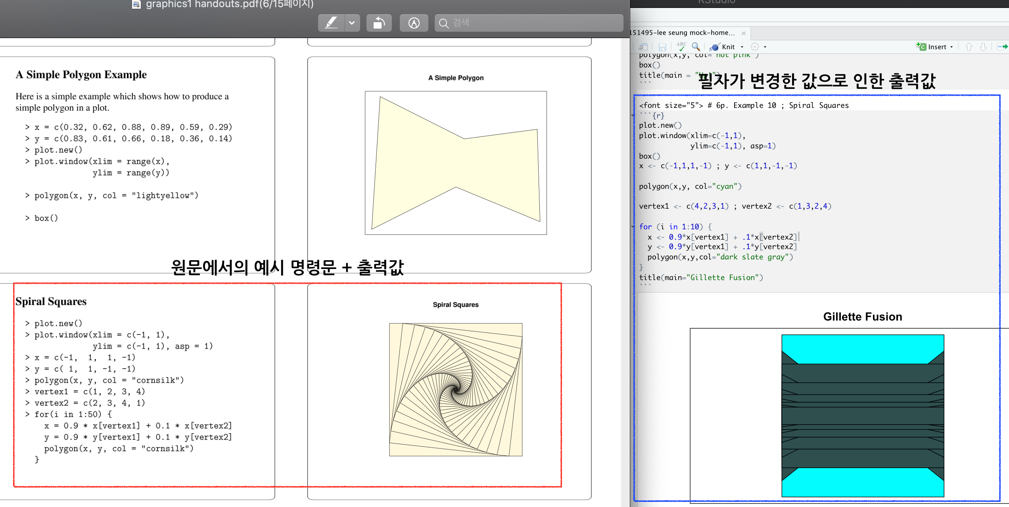Click RStudio line 'x <- c(-1,1,1,-1) ; y <- c(1,1,-1,-1)'
The image size is (1009, 507).
(x=718, y=166)
